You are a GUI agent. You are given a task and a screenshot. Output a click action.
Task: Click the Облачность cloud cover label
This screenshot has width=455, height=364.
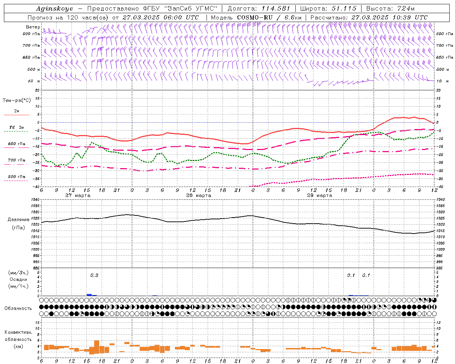click(18, 308)
